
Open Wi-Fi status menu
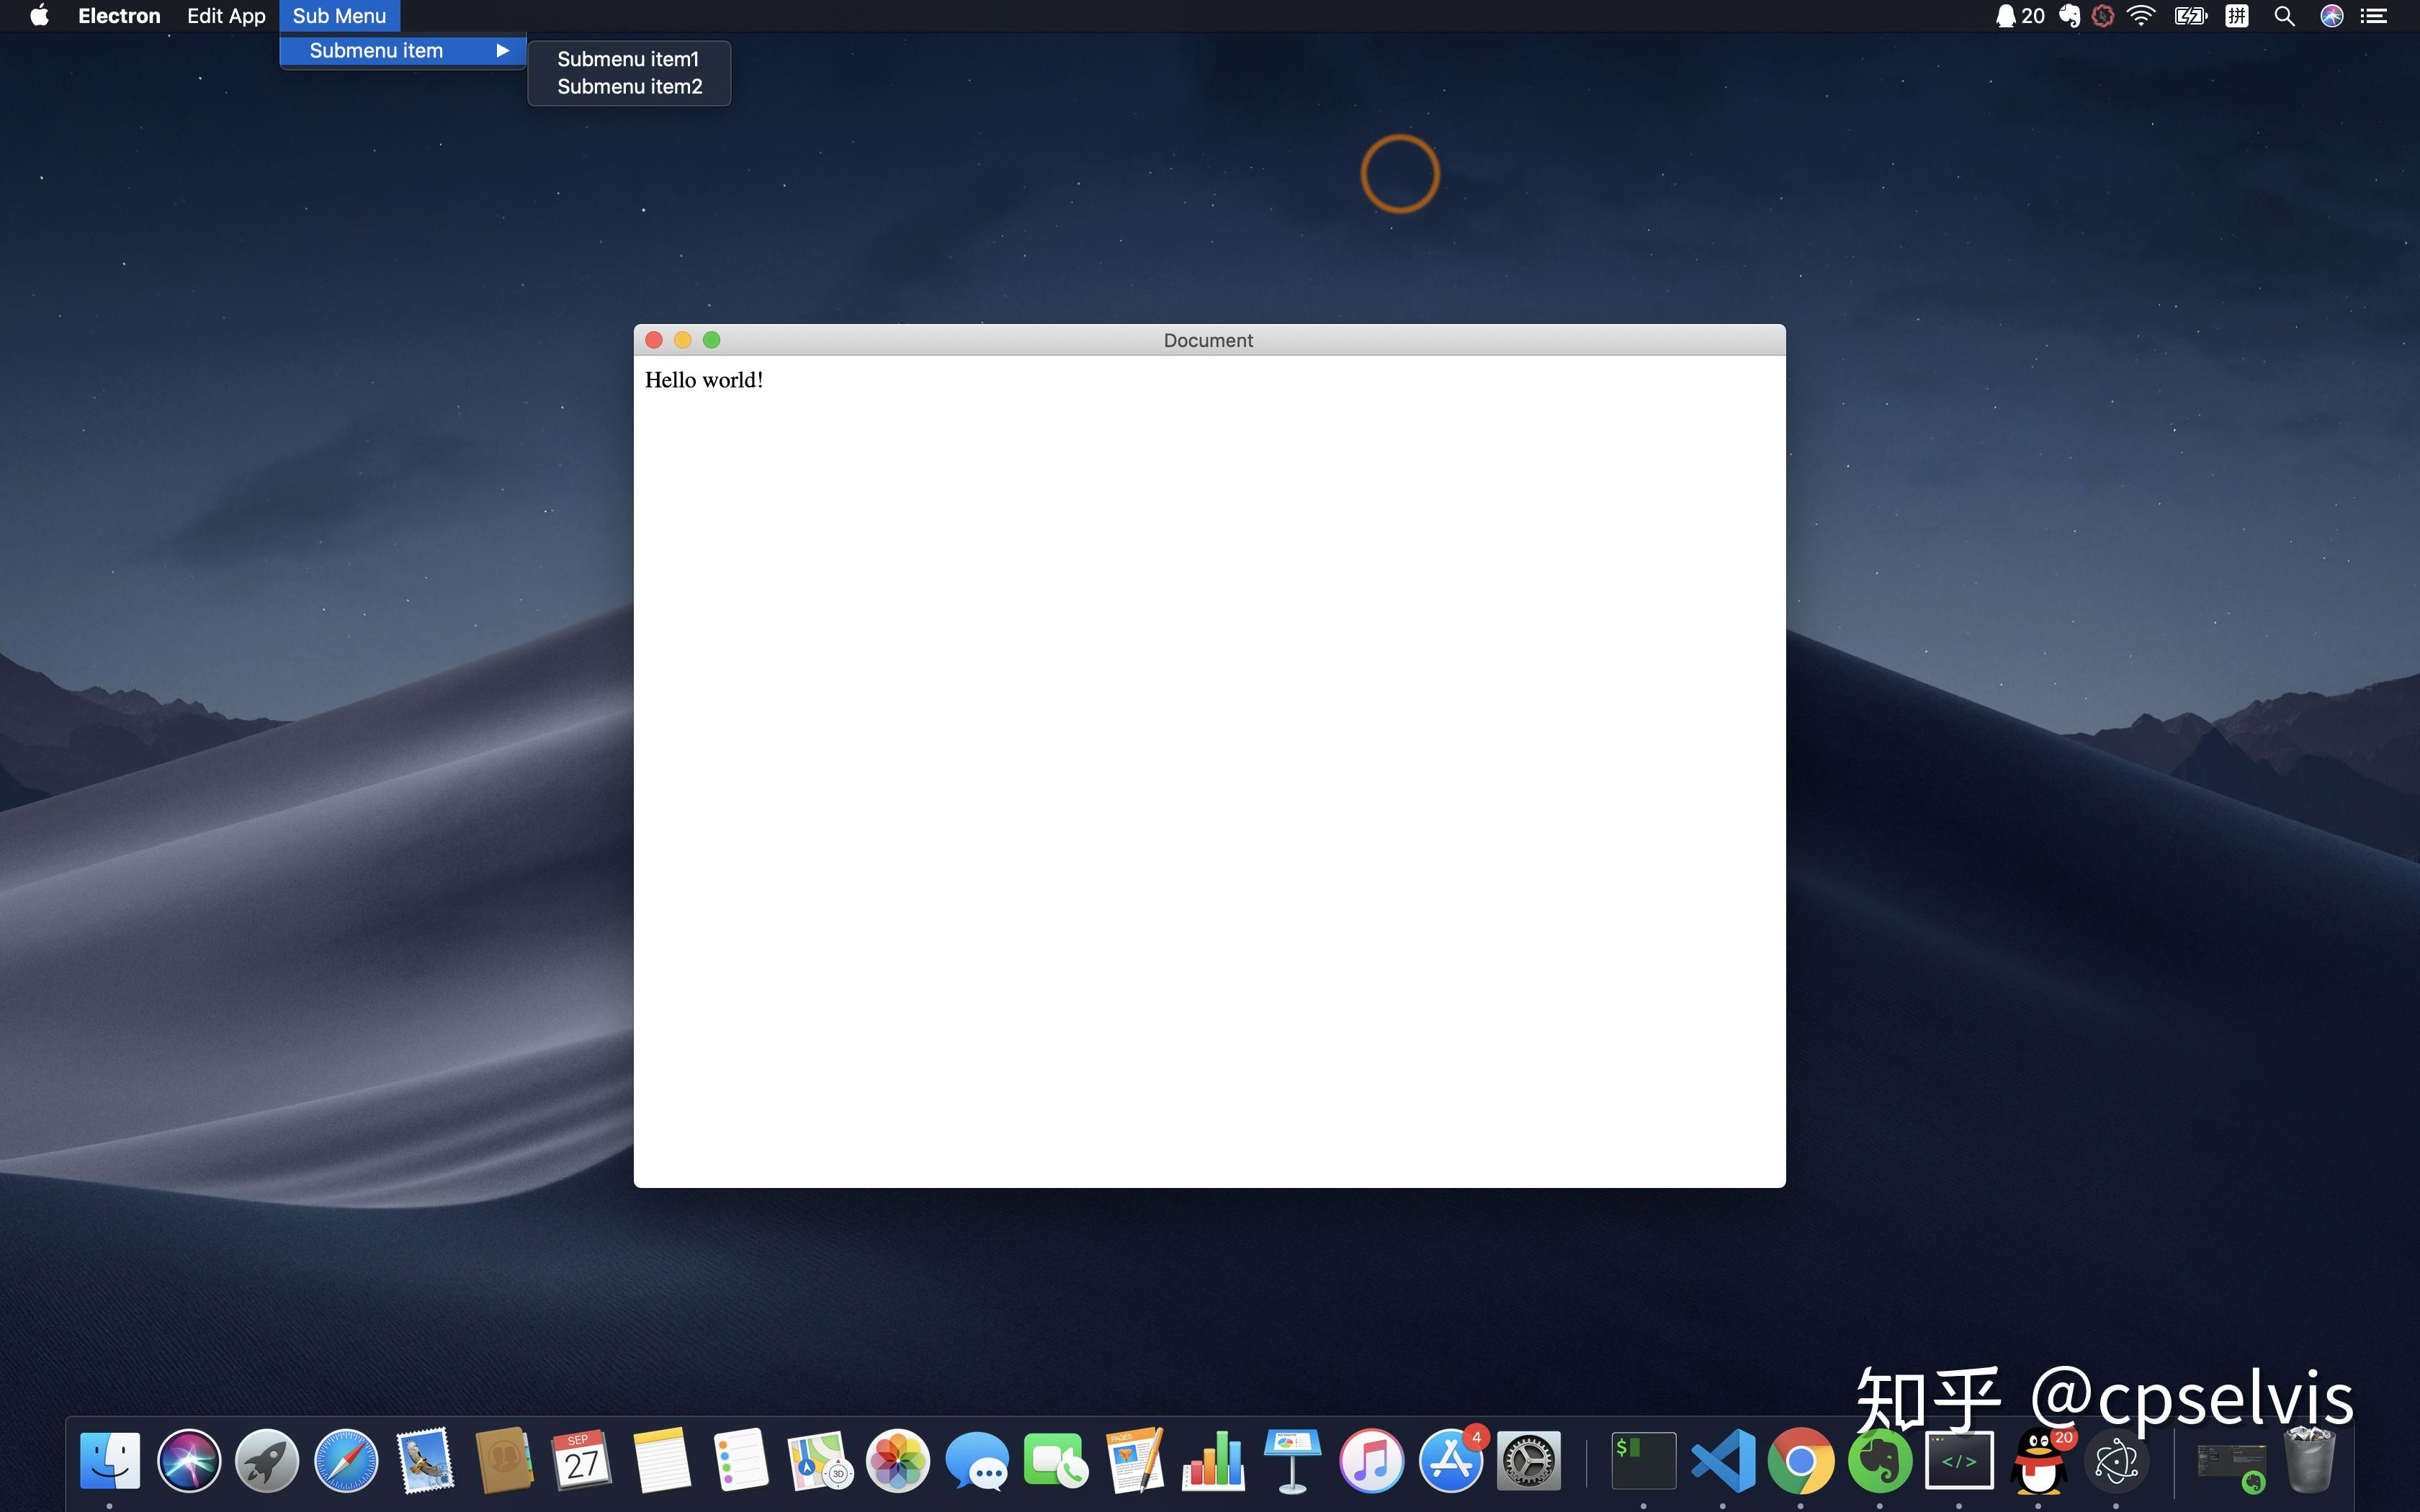tap(2141, 16)
